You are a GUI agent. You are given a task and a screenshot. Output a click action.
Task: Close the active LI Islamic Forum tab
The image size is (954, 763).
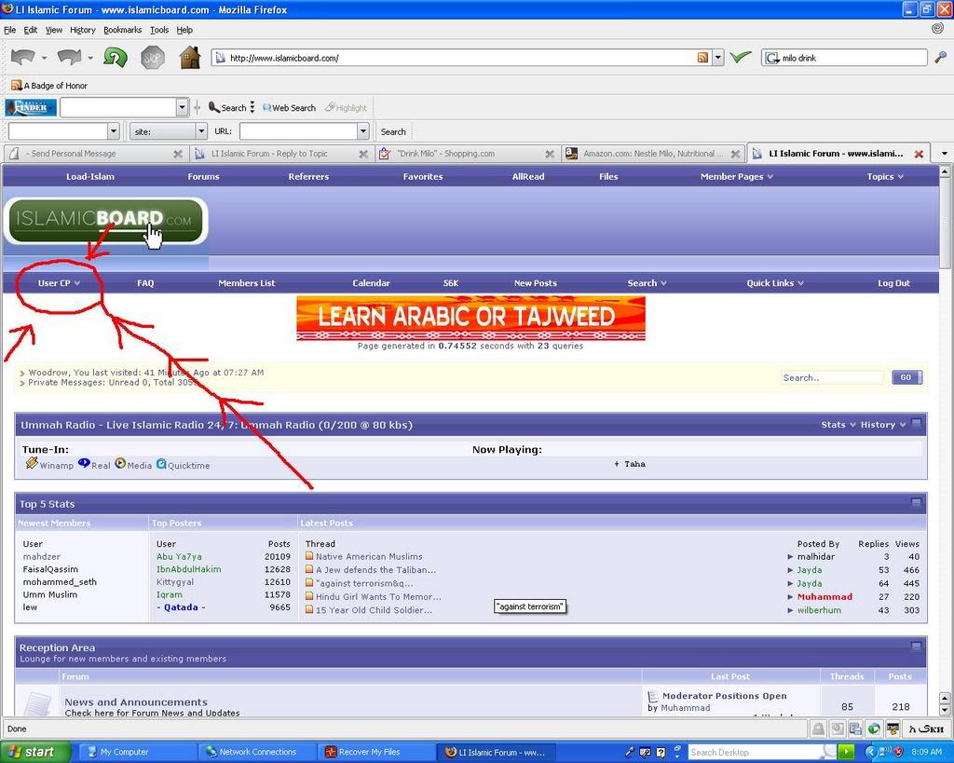919,154
